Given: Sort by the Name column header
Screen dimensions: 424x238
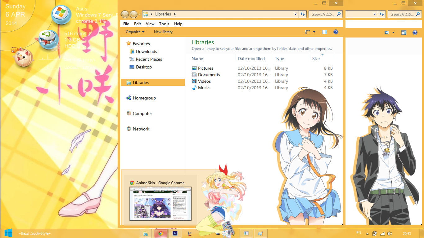Looking at the screenshot, I should pyautogui.click(x=197, y=59).
